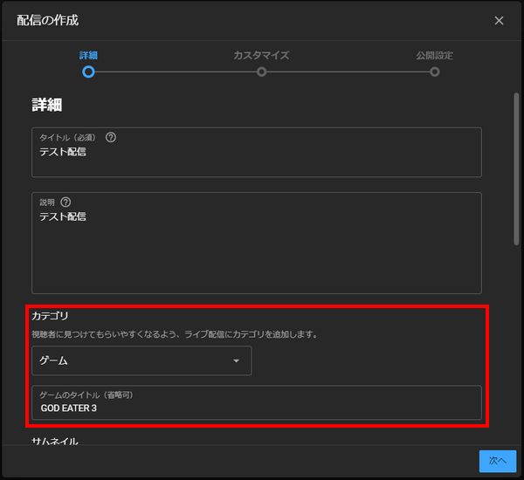
Task: Open the ゲーム category dropdown
Action: (x=141, y=360)
